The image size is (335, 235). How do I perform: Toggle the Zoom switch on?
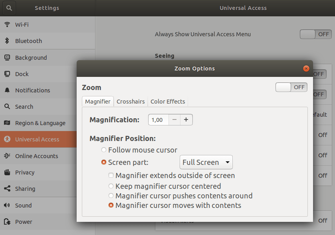(291, 87)
